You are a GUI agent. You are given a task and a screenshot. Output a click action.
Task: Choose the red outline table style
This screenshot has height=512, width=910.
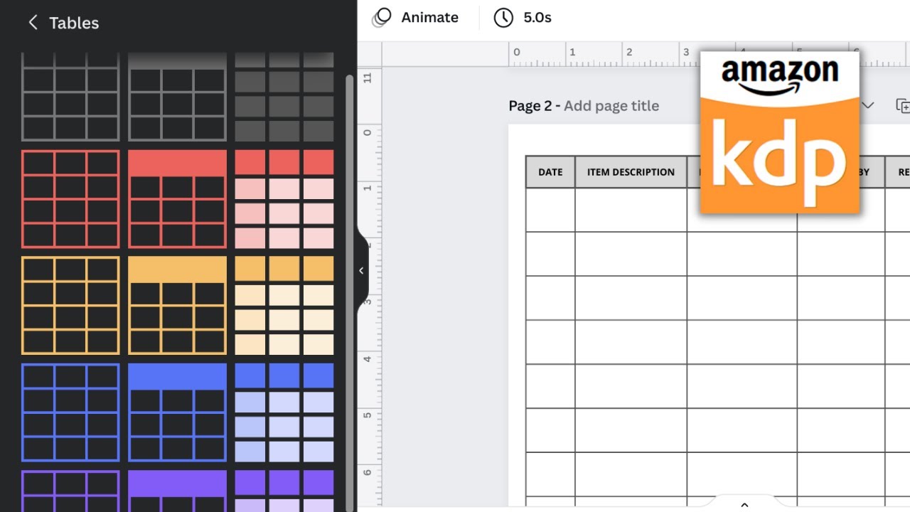tap(70, 199)
